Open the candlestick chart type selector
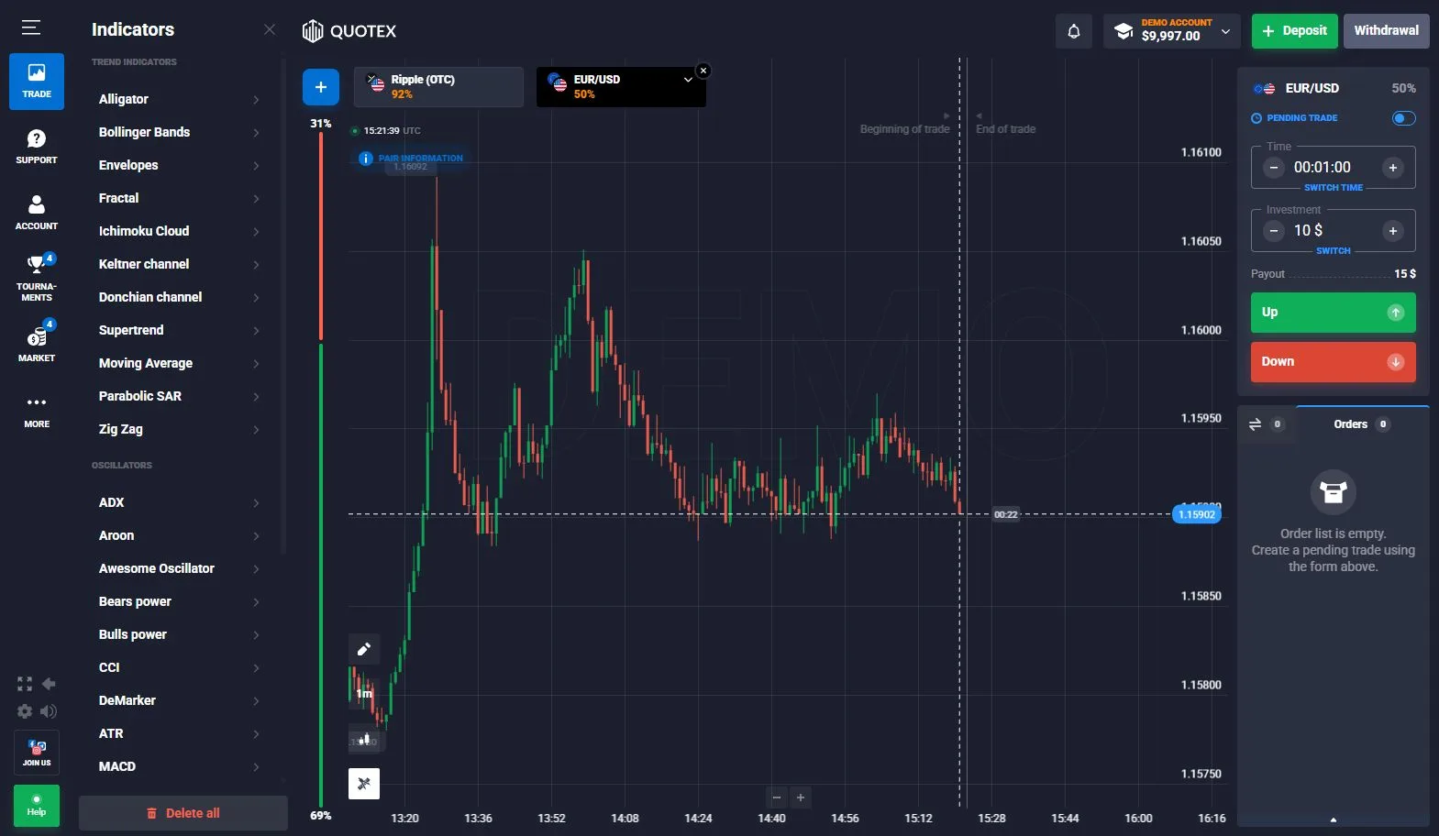1439x836 pixels. (x=364, y=739)
